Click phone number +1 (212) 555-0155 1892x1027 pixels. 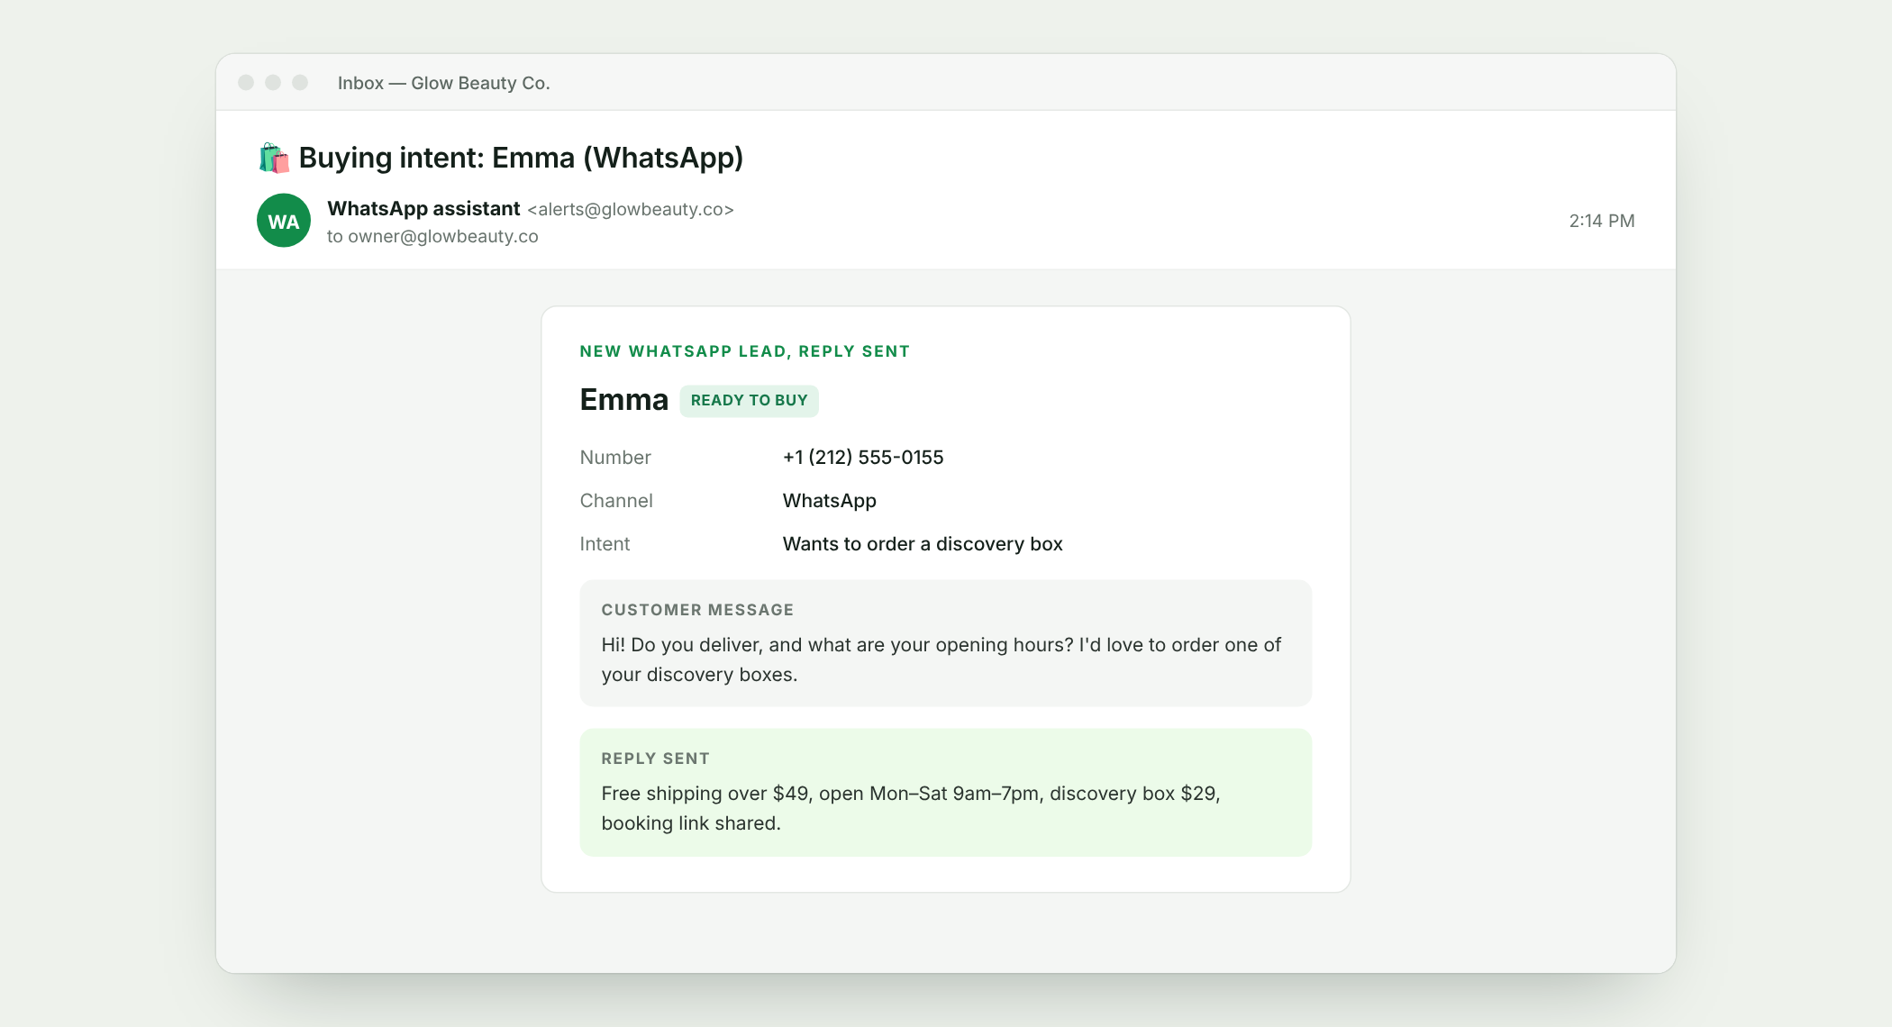(x=863, y=457)
